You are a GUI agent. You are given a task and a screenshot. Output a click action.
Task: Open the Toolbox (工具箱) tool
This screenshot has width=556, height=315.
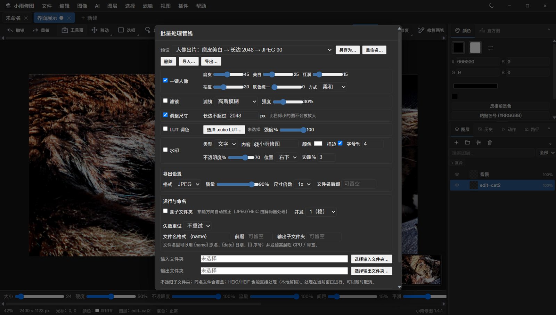tap(72, 30)
